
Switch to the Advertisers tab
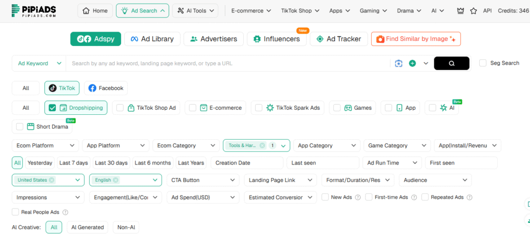coord(214,39)
